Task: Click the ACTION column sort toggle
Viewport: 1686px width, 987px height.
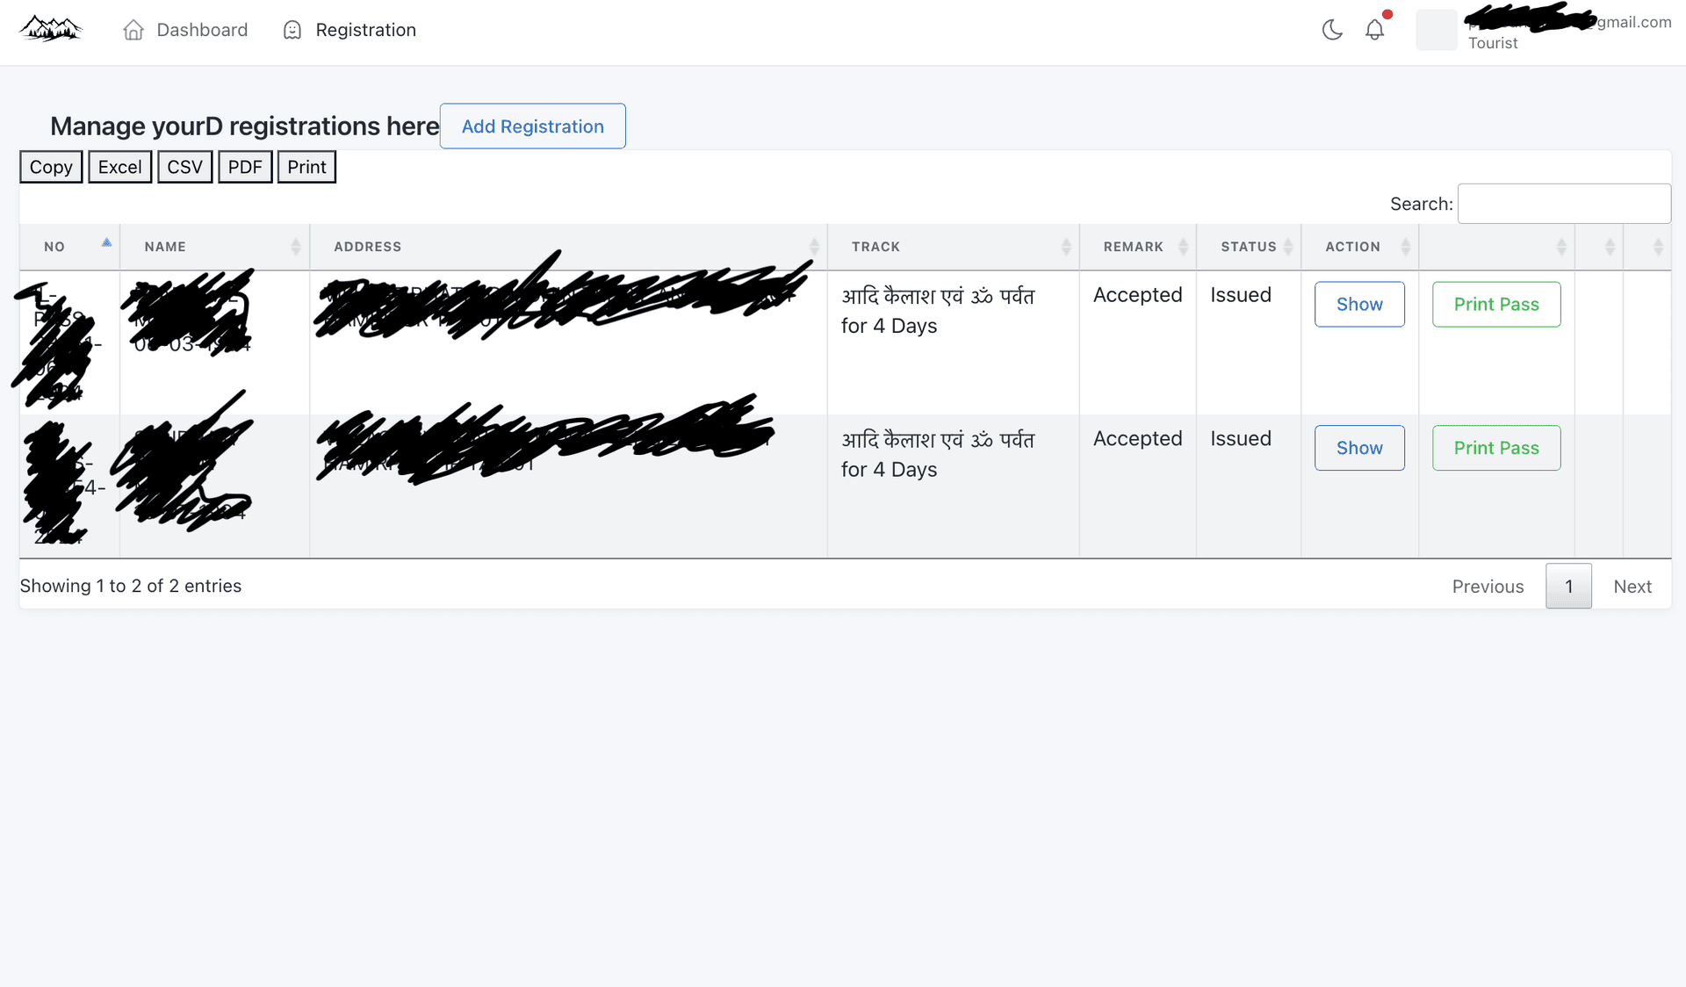Action: pos(1405,247)
